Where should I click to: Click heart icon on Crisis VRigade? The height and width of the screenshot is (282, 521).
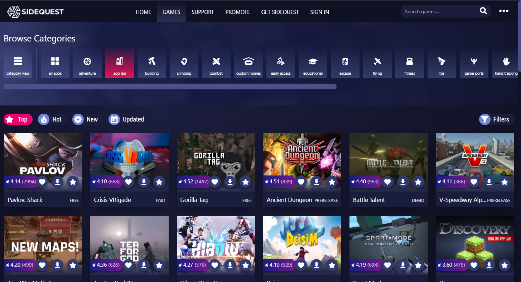[x=129, y=182]
